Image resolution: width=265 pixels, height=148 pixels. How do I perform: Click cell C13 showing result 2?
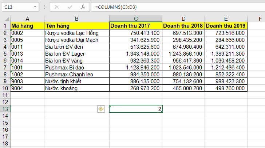click(x=135, y=109)
